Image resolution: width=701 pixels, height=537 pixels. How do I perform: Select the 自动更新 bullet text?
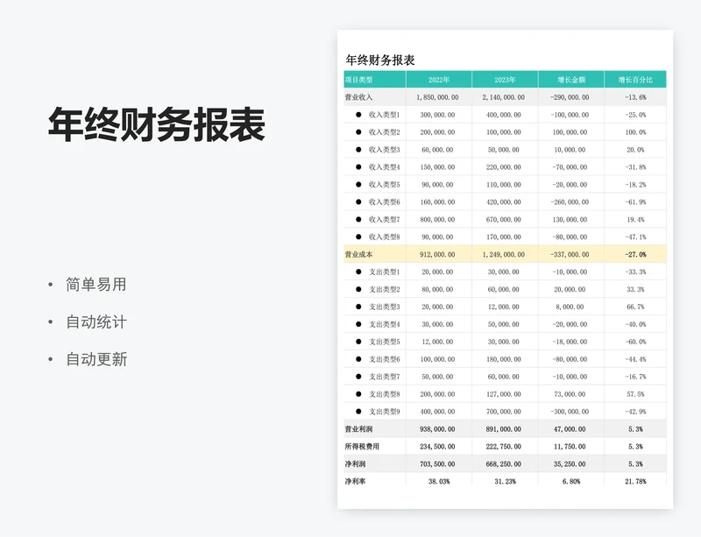pyautogui.click(x=96, y=359)
